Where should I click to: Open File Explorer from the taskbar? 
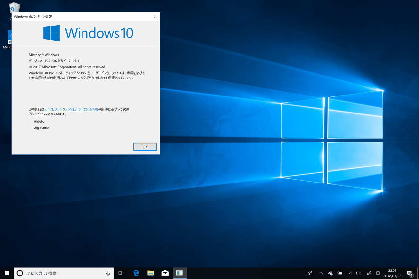[x=150, y=273]
